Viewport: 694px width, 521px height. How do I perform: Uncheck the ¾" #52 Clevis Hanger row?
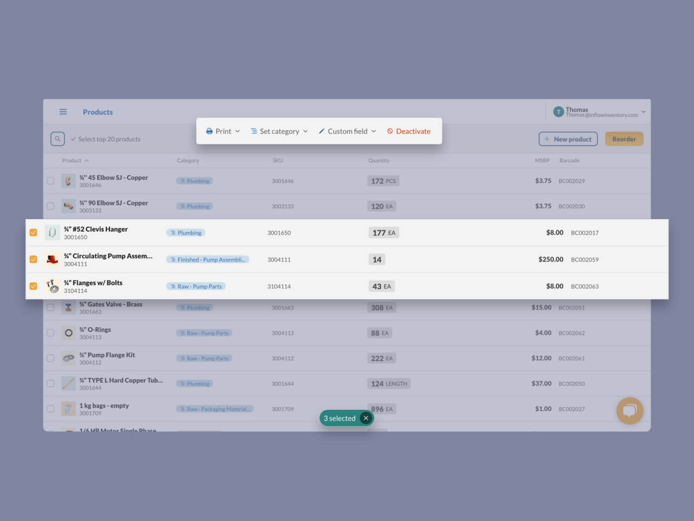[x=33, y=232]
